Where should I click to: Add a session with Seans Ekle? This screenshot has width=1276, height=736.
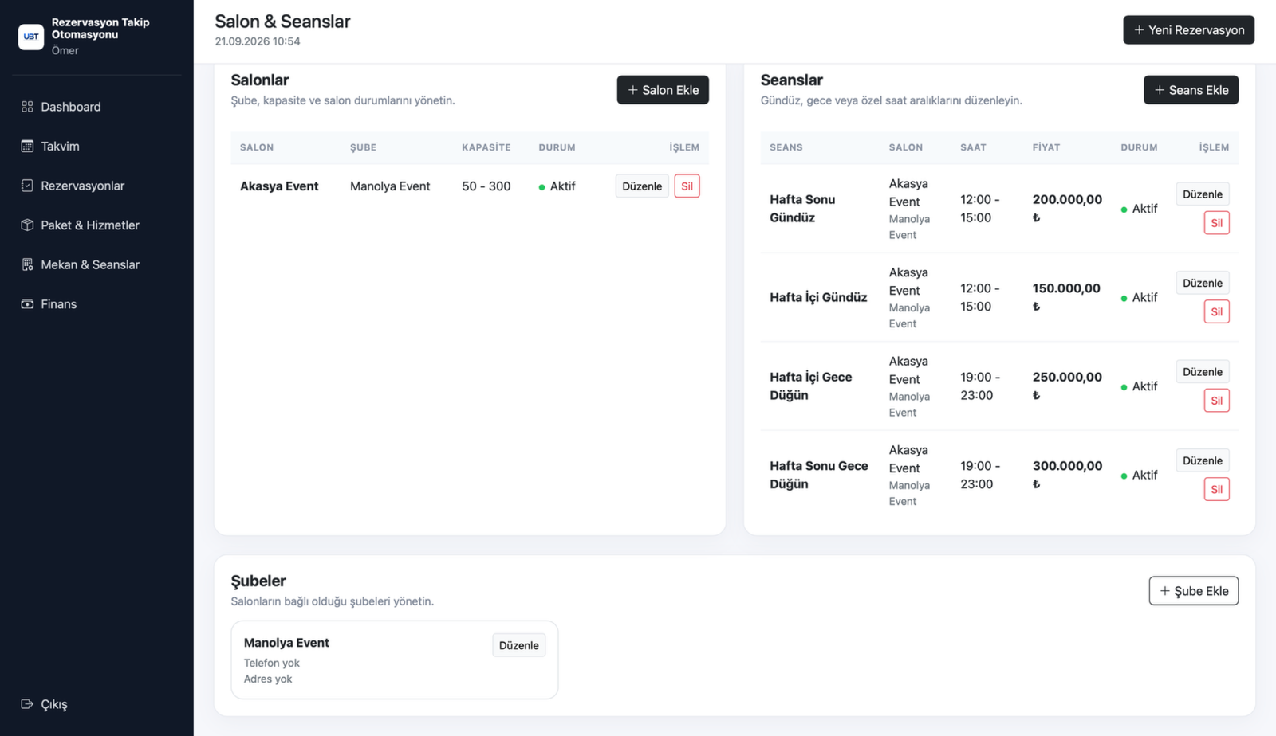1191,90
